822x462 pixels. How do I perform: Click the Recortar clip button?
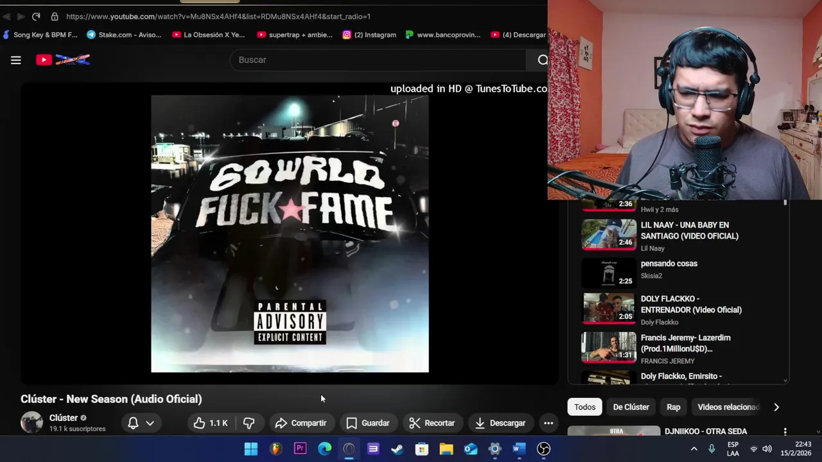(x=432, y=423)
